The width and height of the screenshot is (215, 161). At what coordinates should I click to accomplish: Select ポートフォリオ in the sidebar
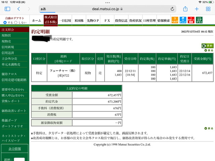point(12,126)
